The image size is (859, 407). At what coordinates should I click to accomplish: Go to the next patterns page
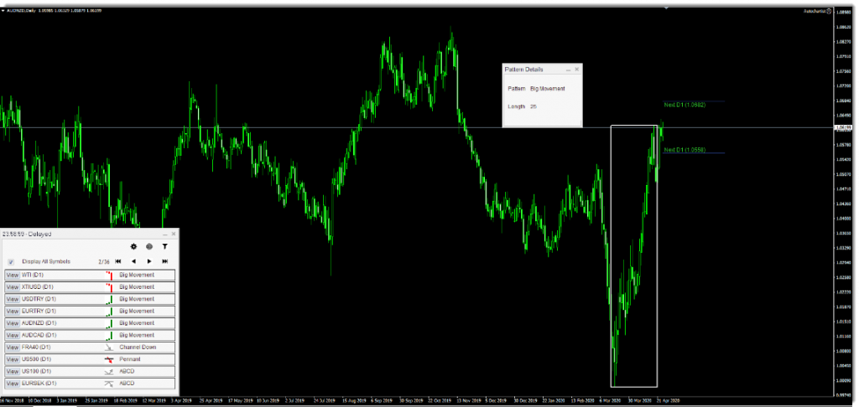149,261
